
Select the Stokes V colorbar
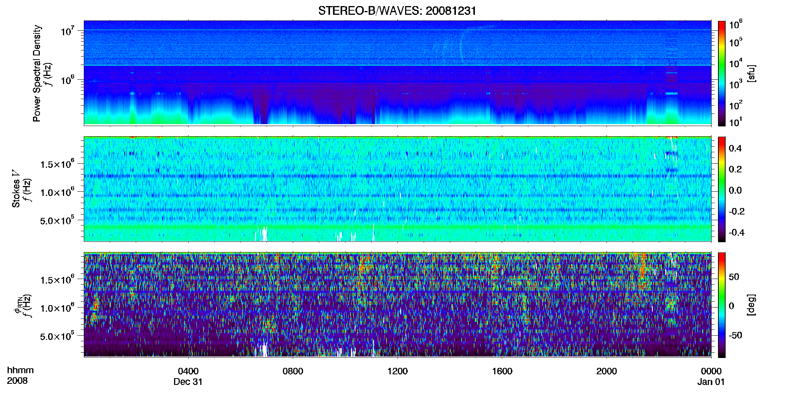[x=722, y=189]
